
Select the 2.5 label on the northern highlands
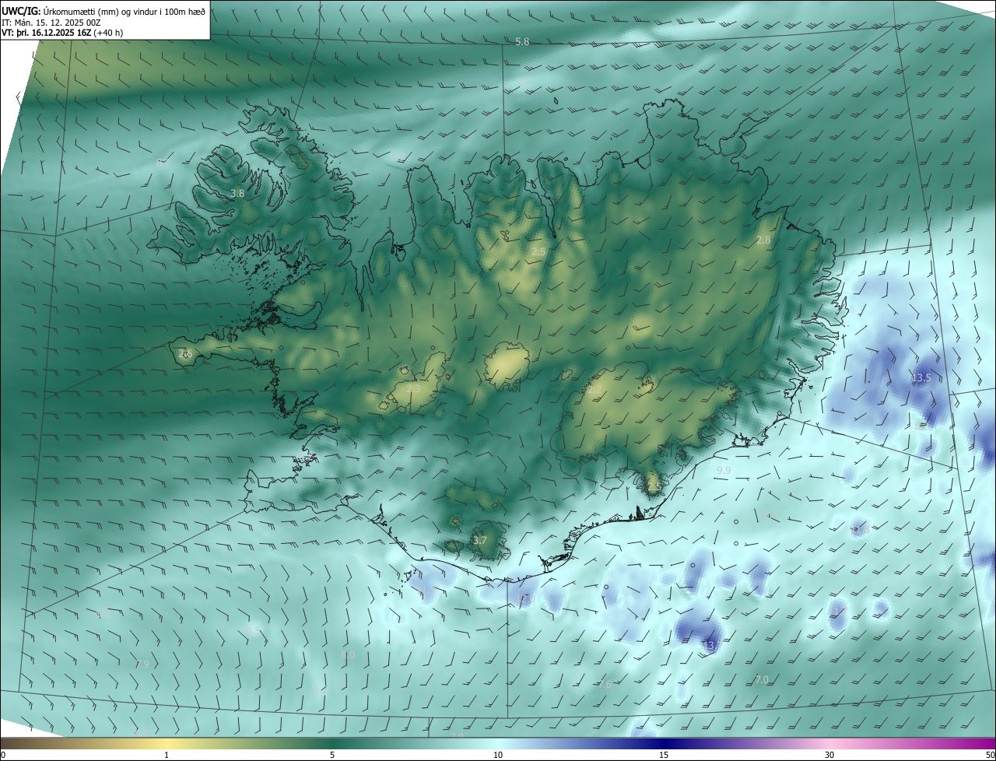point(538,251)
